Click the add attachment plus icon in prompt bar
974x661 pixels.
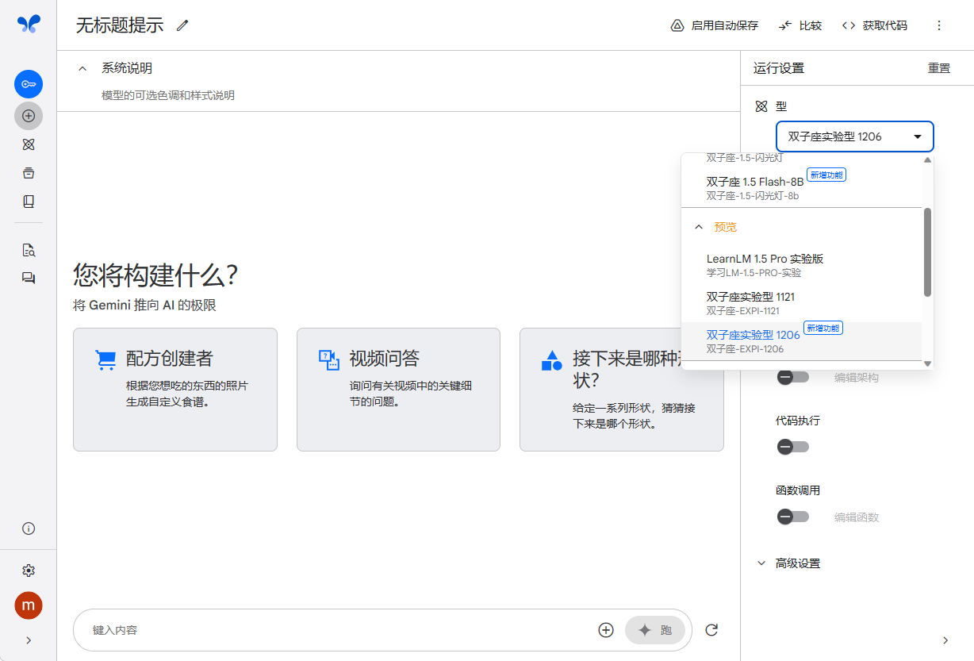[606, 630]
